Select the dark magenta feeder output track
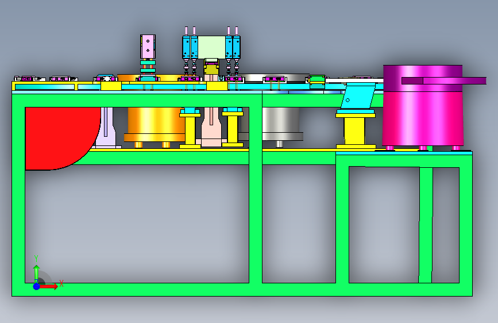Viewport: 498px width, 323px height. pos(444,80)
